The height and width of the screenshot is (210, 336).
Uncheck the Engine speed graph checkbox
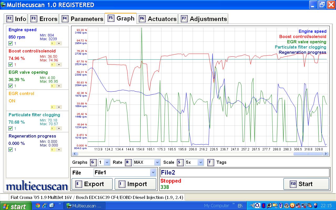tap(10, 43)
